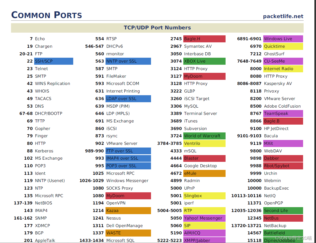
Task: Select the yellow Slingbox entry
Action: [204, 196]
